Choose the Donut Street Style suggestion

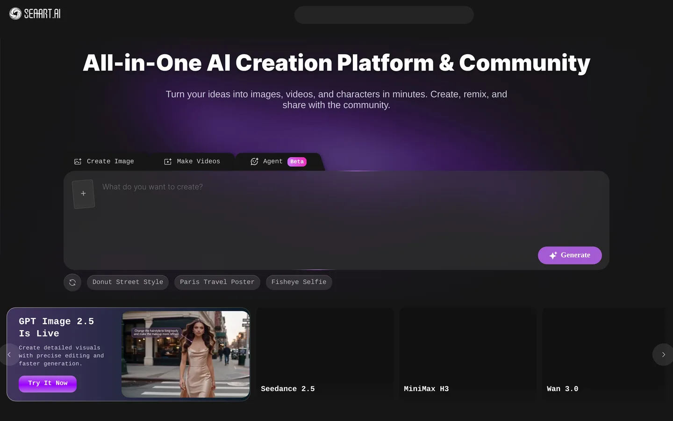pos(128,283)
